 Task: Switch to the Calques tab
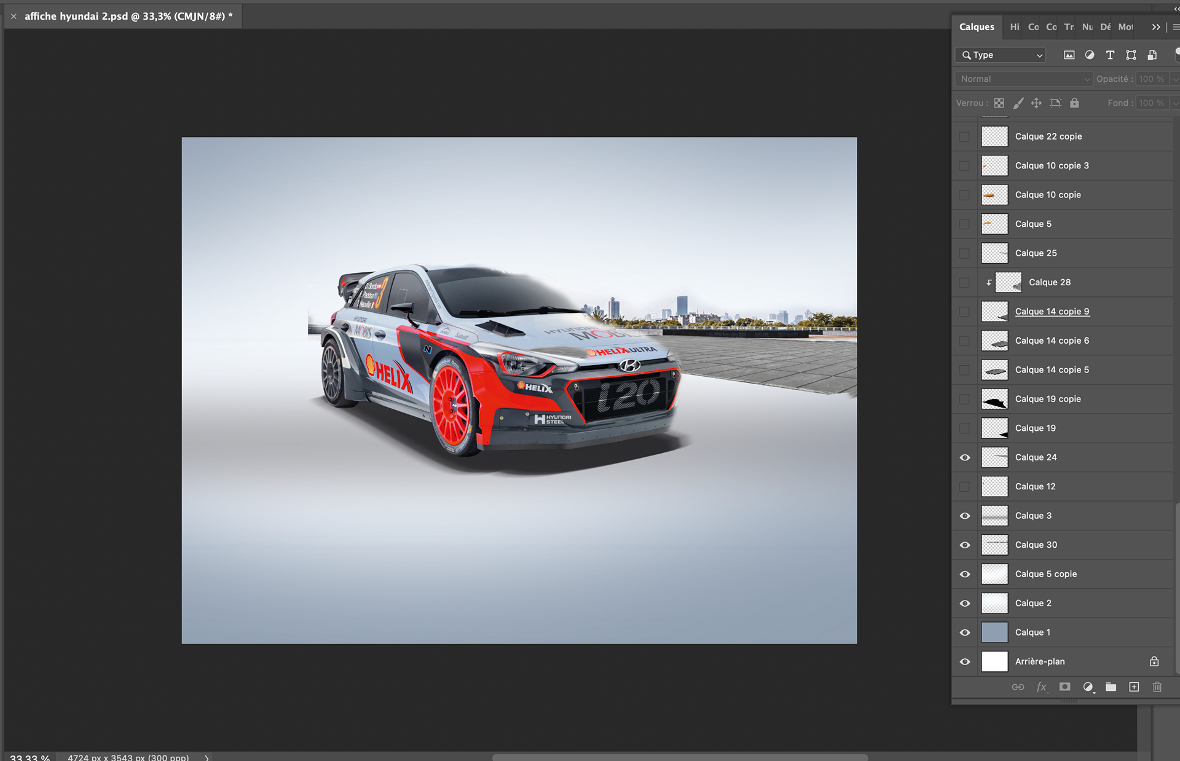click(x=977, y=27)
